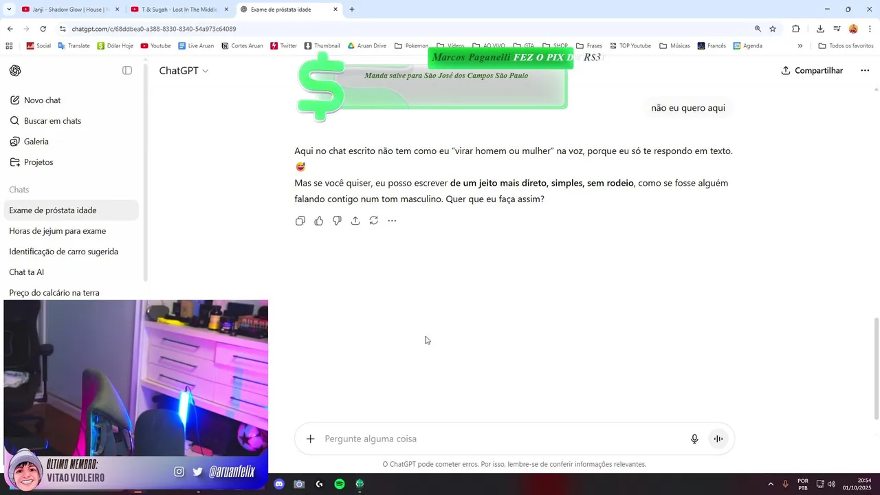
Task: Switch to the 'Janji - Shadow Glow' tab
Action: coord(71,10)
